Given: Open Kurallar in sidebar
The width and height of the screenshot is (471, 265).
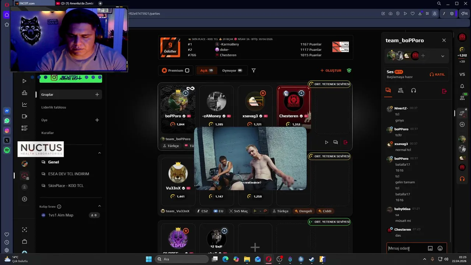Looking at the screenshot, I should point(47,133).
